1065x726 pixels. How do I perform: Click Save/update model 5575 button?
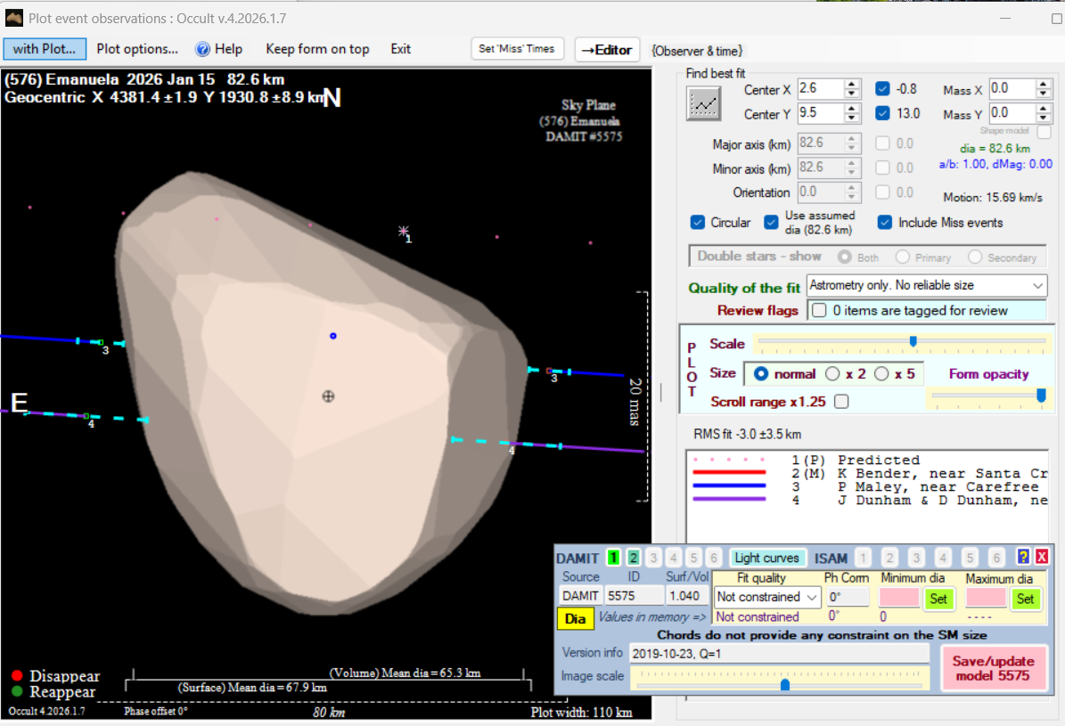pos(993,668)
